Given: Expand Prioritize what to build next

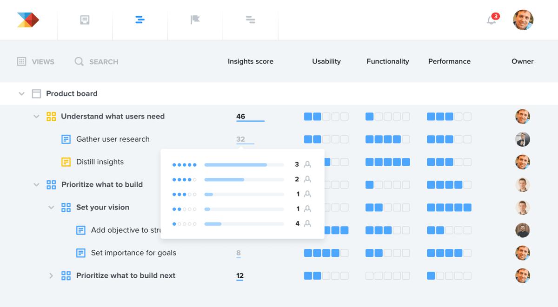Looking at the screenshot, I should [x=51, y=276].
